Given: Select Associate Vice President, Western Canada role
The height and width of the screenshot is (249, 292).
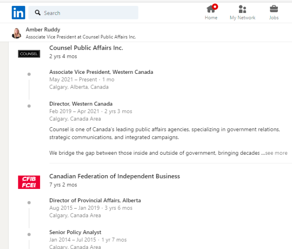Looking at the screenshot, I should click(101, 72).
